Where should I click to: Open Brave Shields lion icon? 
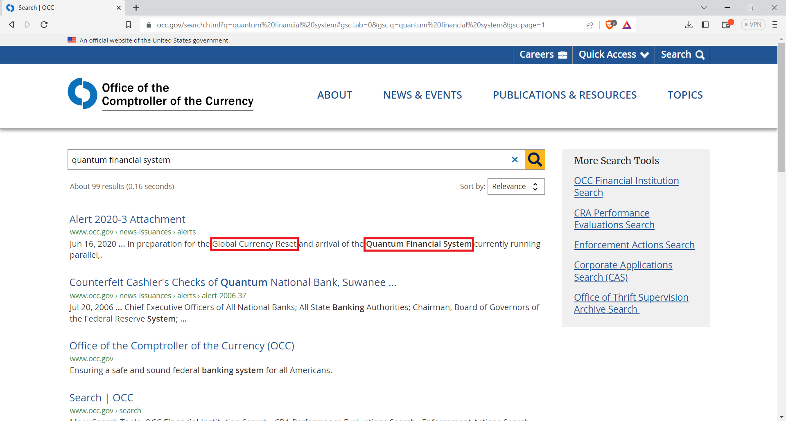tap(610, 25)
